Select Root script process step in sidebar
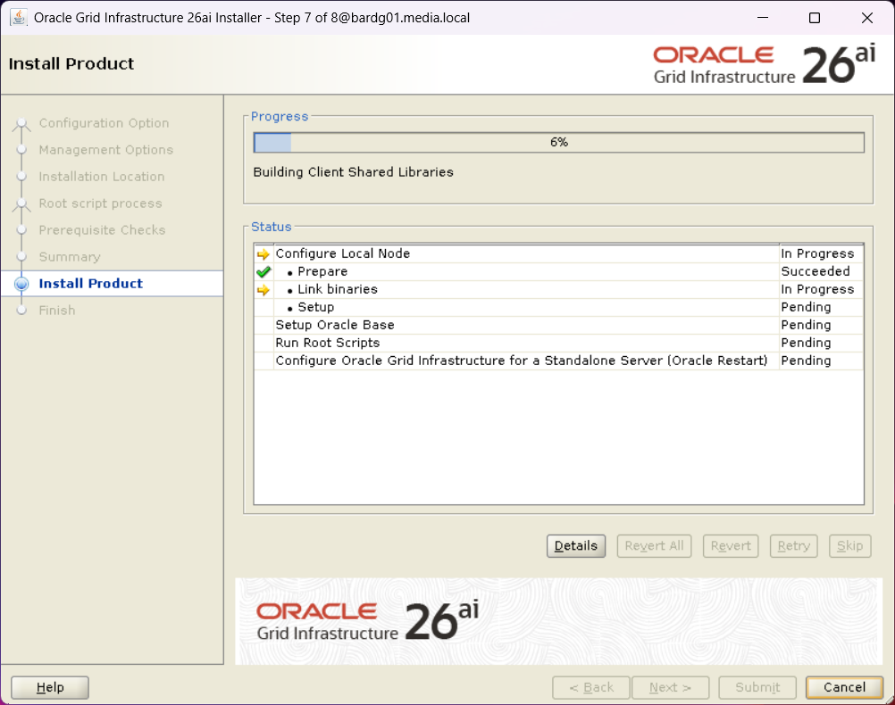This screenshot has width=895, height=705. [x=100, y=203]
